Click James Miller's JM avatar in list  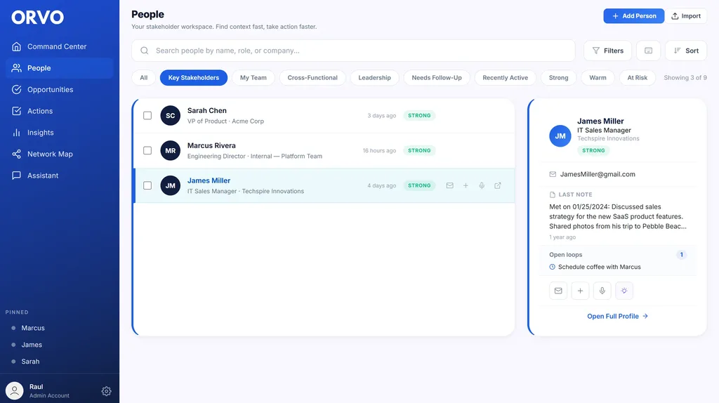[170, 185]
